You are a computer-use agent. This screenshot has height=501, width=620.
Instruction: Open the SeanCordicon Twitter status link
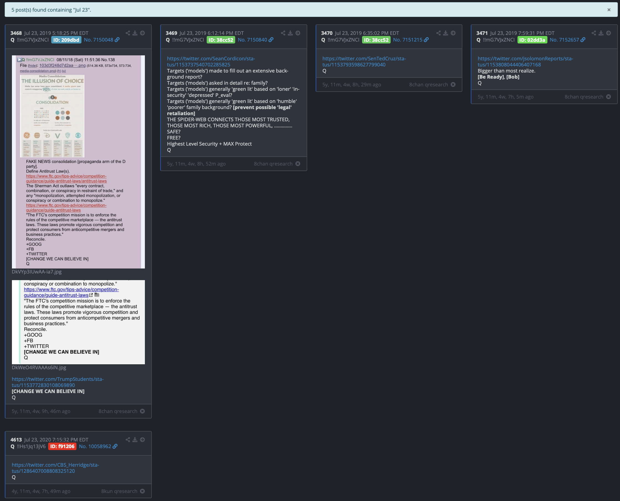tap(211, 61)
